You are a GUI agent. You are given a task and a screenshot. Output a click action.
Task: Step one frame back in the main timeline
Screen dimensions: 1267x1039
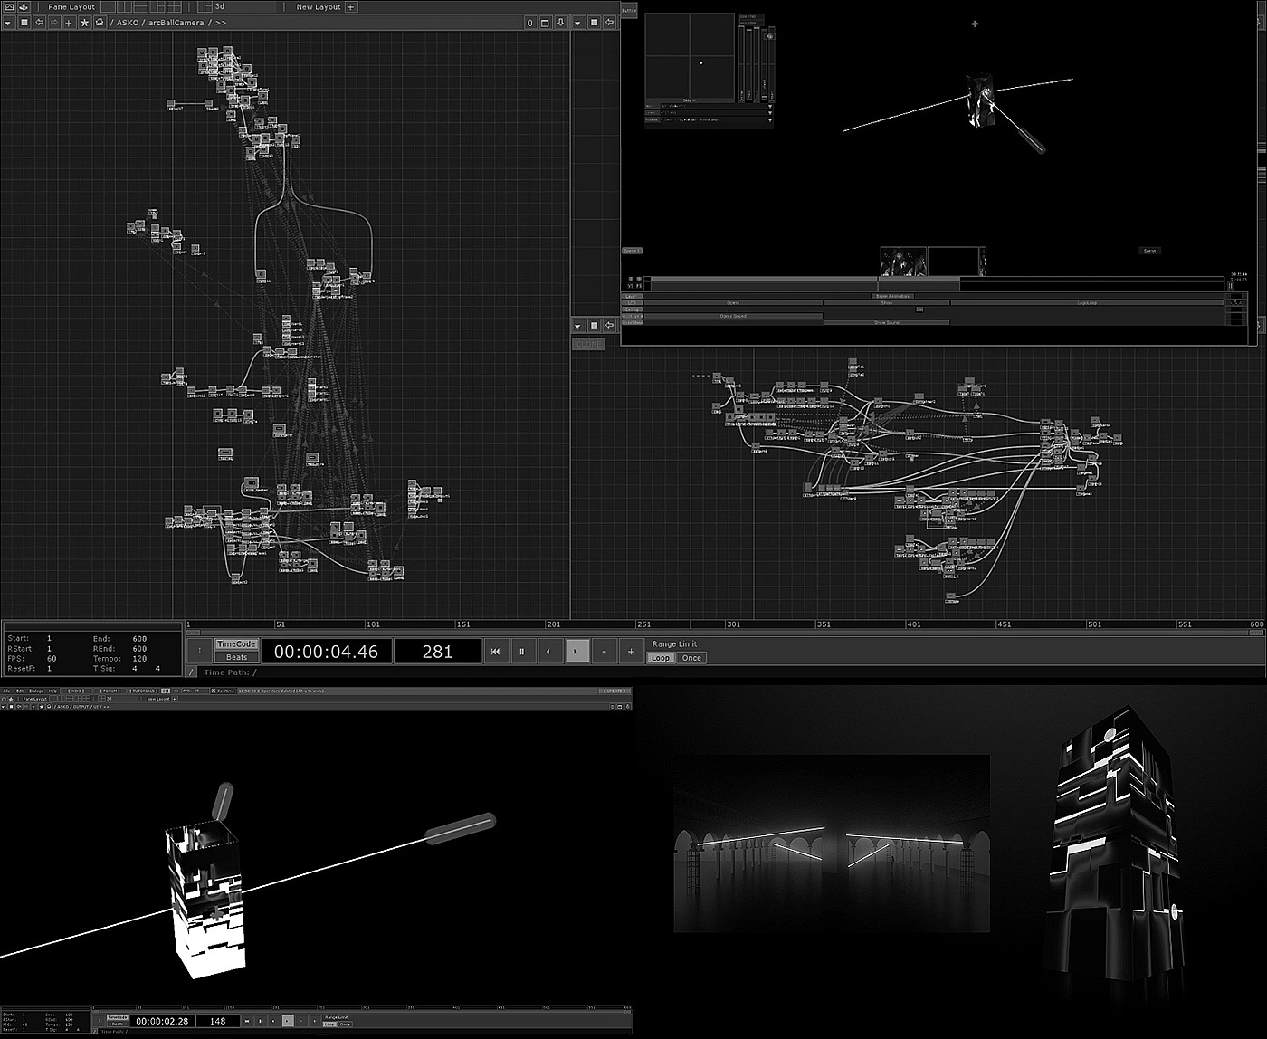[x=549, y=651]
